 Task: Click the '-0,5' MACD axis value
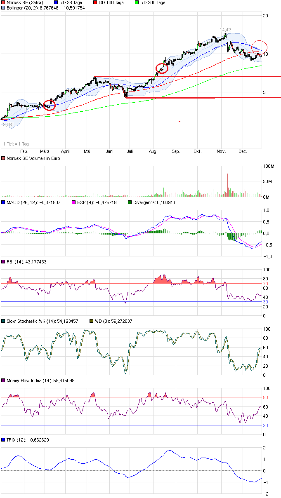tap(267, 245)
